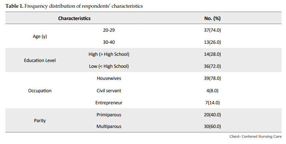
Task: Click the 20-29 age group cell
Action: (x=109, y=30)
